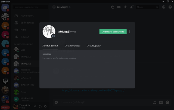Click to add a note under ЗАМЕТКА
Viewport: 174px width, 110px height.
tap(59, 58)
